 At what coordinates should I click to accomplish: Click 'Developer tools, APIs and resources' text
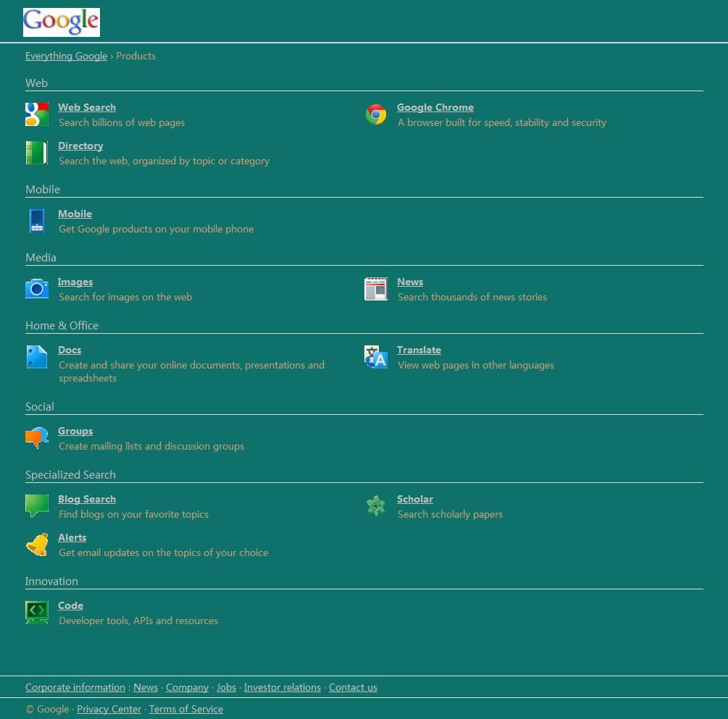138,621
